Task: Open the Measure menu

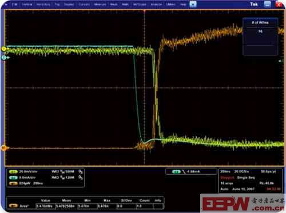Action: click(100, 4)
